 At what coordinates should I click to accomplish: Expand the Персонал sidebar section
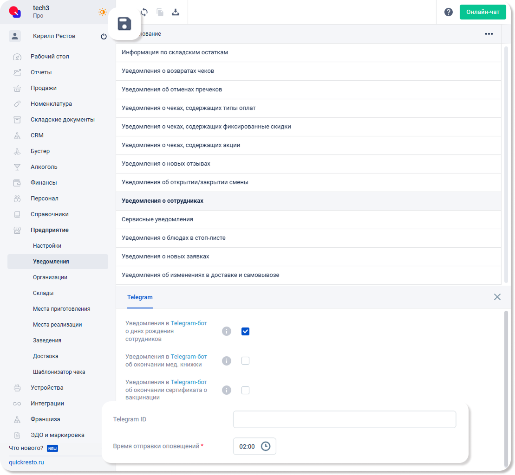[44, 199]
